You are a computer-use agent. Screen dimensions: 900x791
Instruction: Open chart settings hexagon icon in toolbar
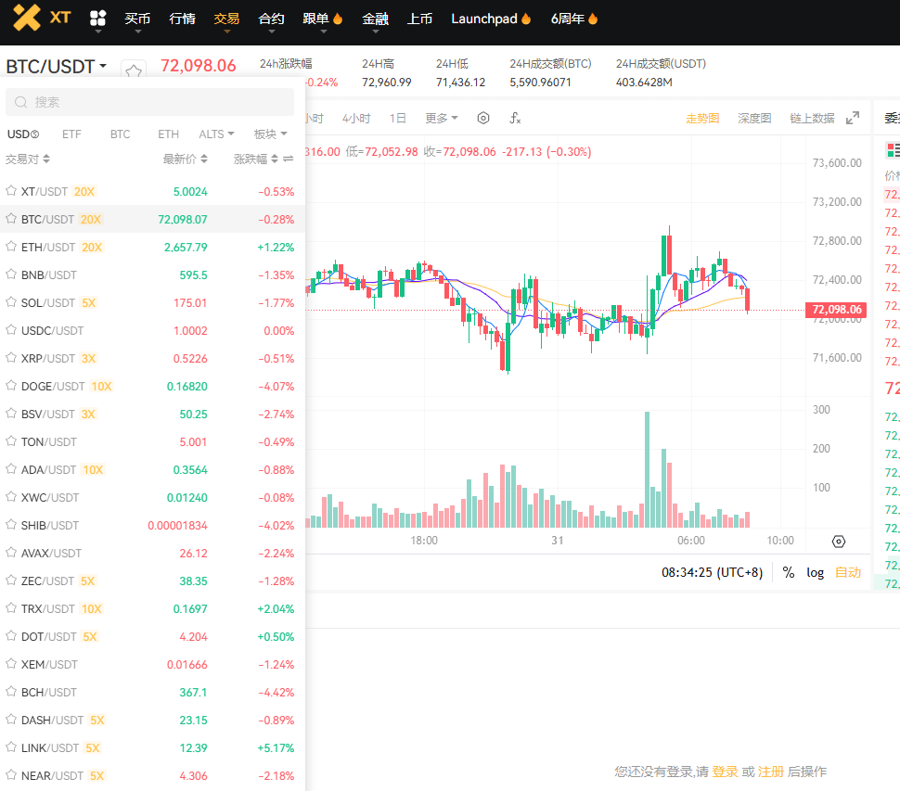pyautogui.click(x=482, y=118)
